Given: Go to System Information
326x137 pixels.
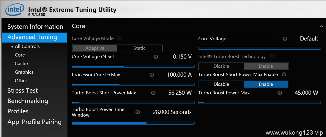Looking at the screenshot, I should [x=34, y=27].
